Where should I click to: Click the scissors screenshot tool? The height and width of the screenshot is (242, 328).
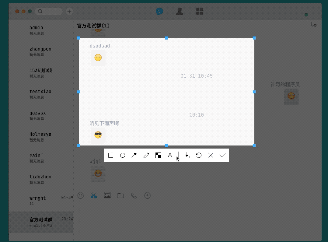coord(94,196)
